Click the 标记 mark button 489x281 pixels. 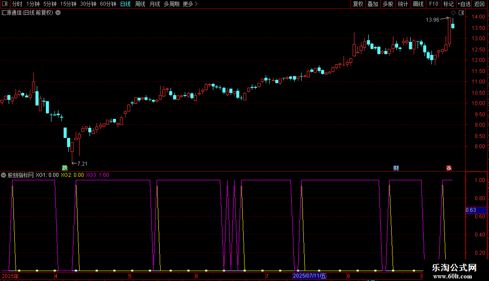click(448, 4)
